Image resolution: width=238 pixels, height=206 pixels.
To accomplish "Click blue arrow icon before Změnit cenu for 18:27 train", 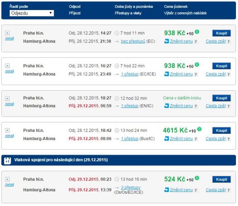I will click(167, 105).
